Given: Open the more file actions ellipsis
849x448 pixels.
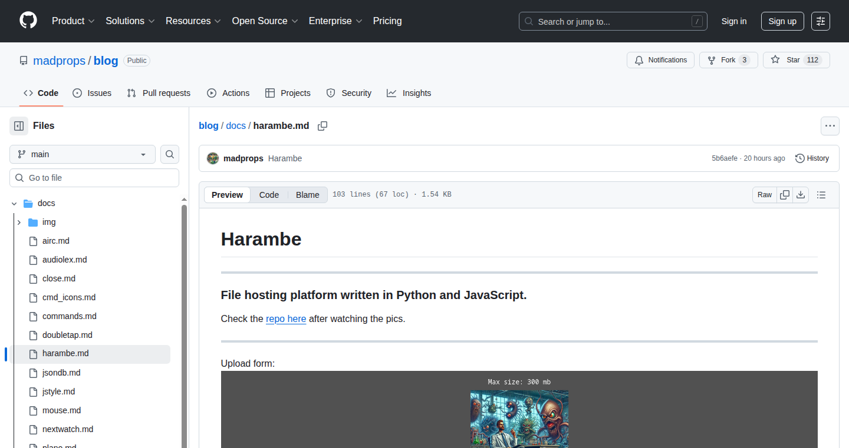Looking at the screenshot, I should coord(830,126).
